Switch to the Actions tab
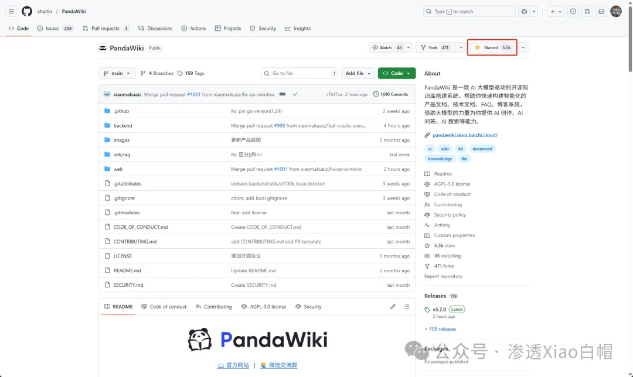Viewport: 633px width, 377px height. click(194, 28)
